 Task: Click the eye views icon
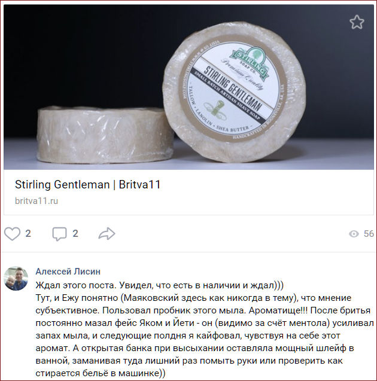[x=354, y=234]
